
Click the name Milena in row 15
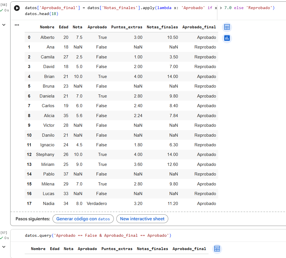(x=48, y=184)
